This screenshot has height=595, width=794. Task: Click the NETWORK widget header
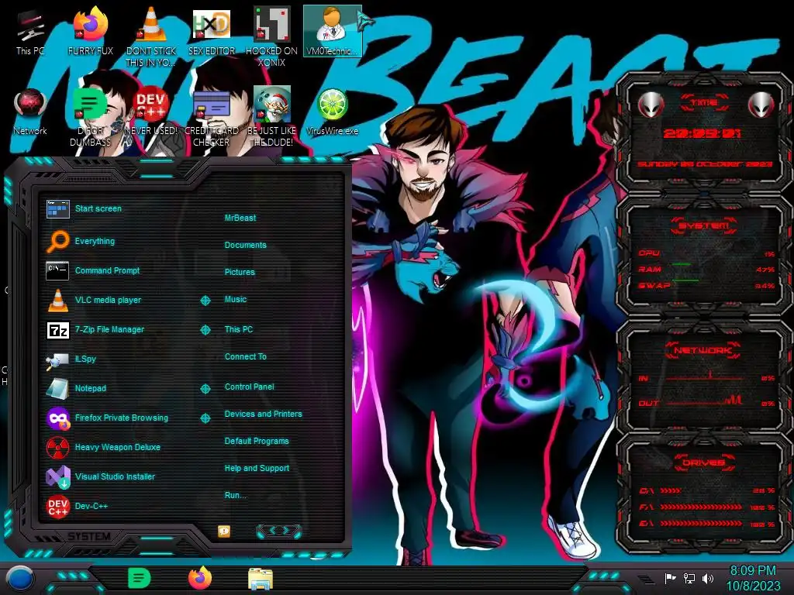(x=703, y=350)
